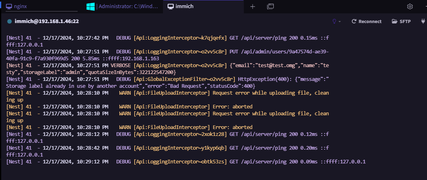427x180 pixels.
Task: Click the monitor icon on nginx tab
Action: 8,6
